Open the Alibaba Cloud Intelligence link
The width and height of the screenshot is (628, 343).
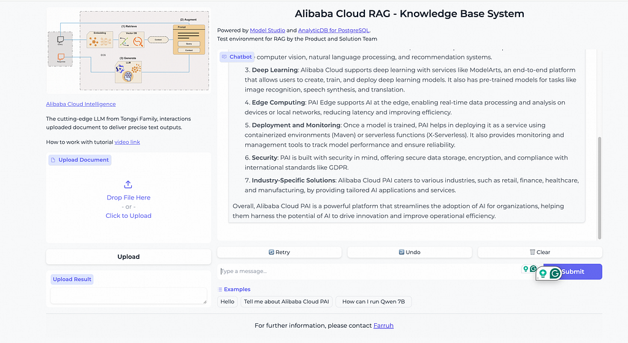pyautogui.click(x=81, y=104)
